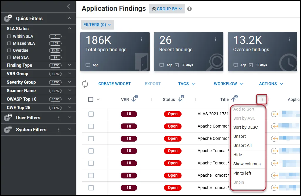The image size is (301, 196).
Task: Check the Overdue SLA filter
Action: (x=9, y=50)
